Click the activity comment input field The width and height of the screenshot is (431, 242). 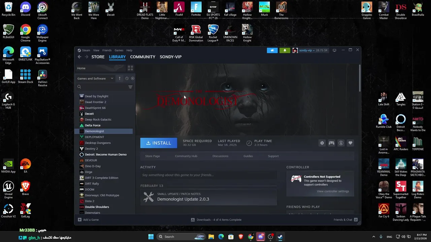click(x=208, y=175)
